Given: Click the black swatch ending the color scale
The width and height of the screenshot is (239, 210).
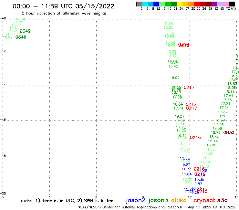Looking at the screenshot, I should coord(232,4).
